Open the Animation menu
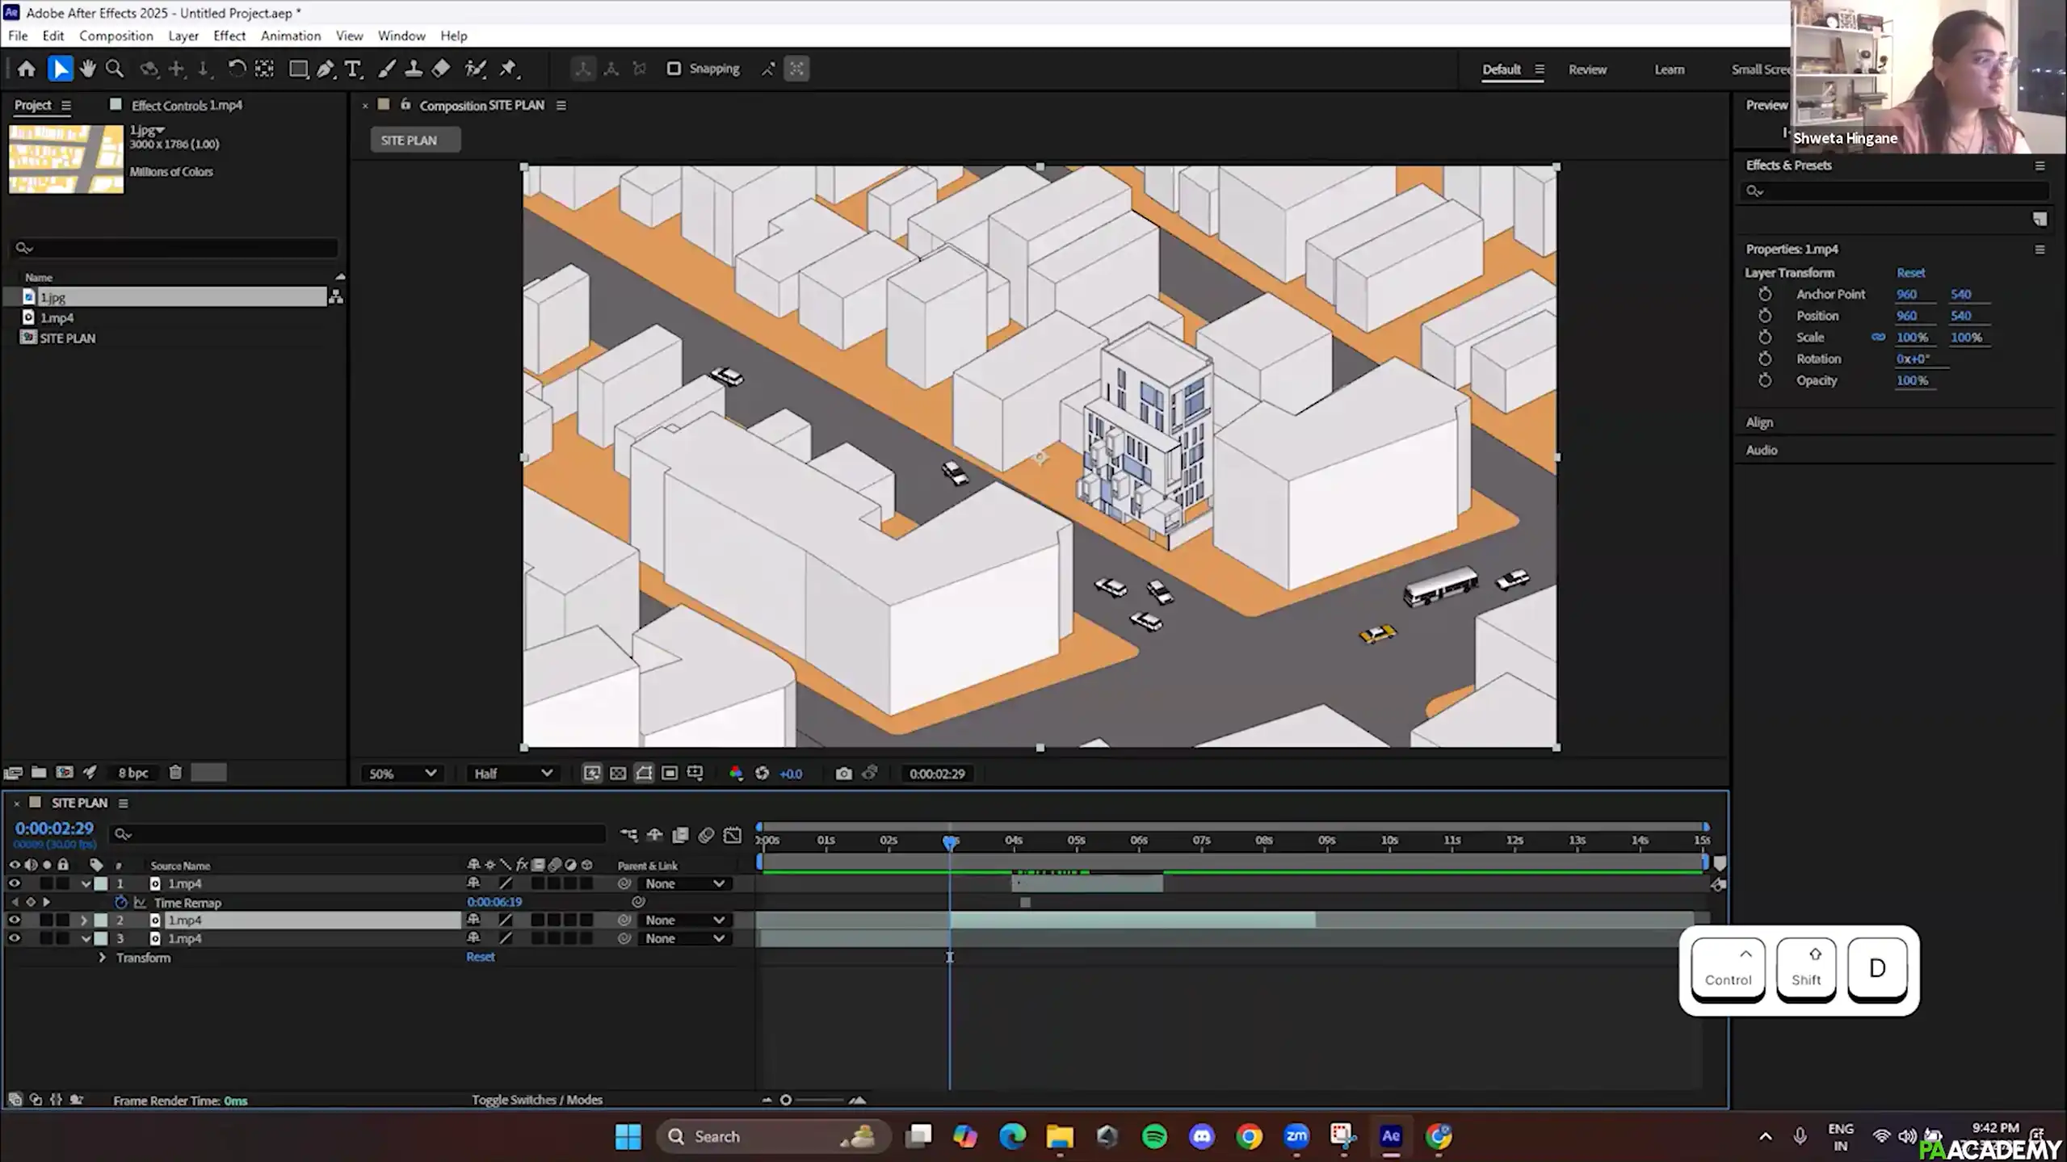This screenshot has width=2067, height=1162. pyautogui.click(x=291, y=36)
